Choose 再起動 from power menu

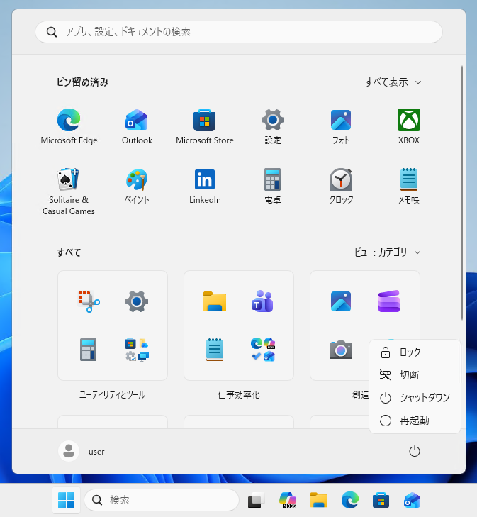click(x=415, y=421)
